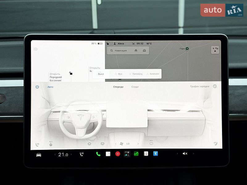Tap the 05:32 clock
247x185 pixels.
140,43
